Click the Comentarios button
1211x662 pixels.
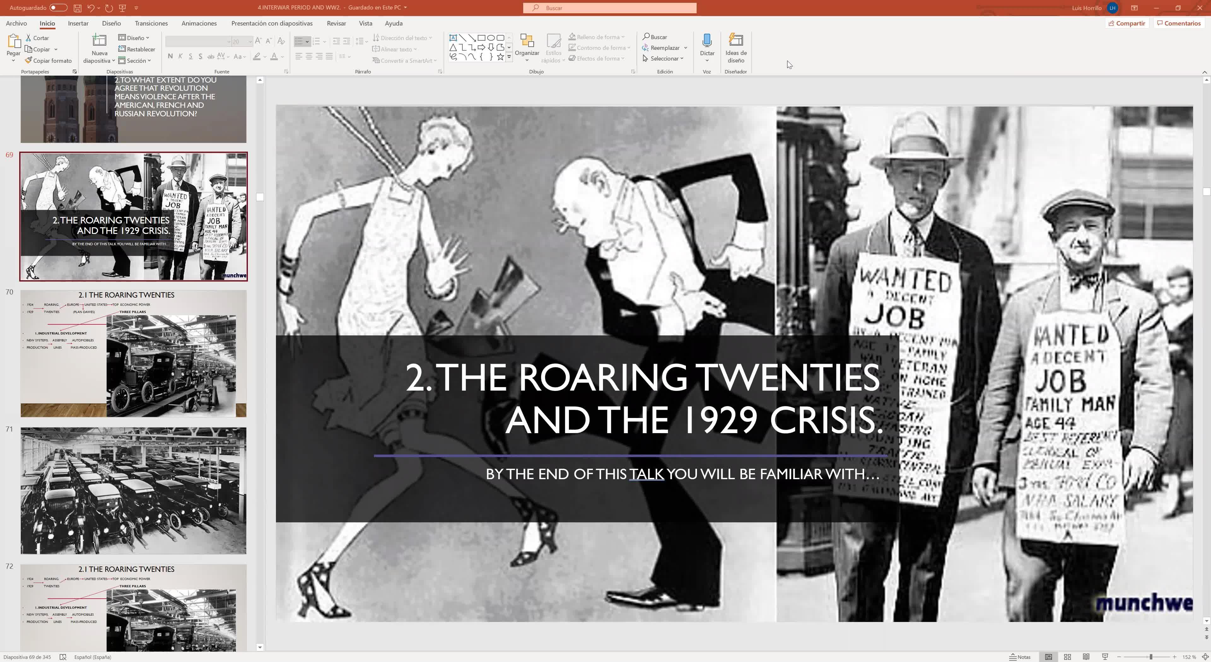(x=1179, y=23)
